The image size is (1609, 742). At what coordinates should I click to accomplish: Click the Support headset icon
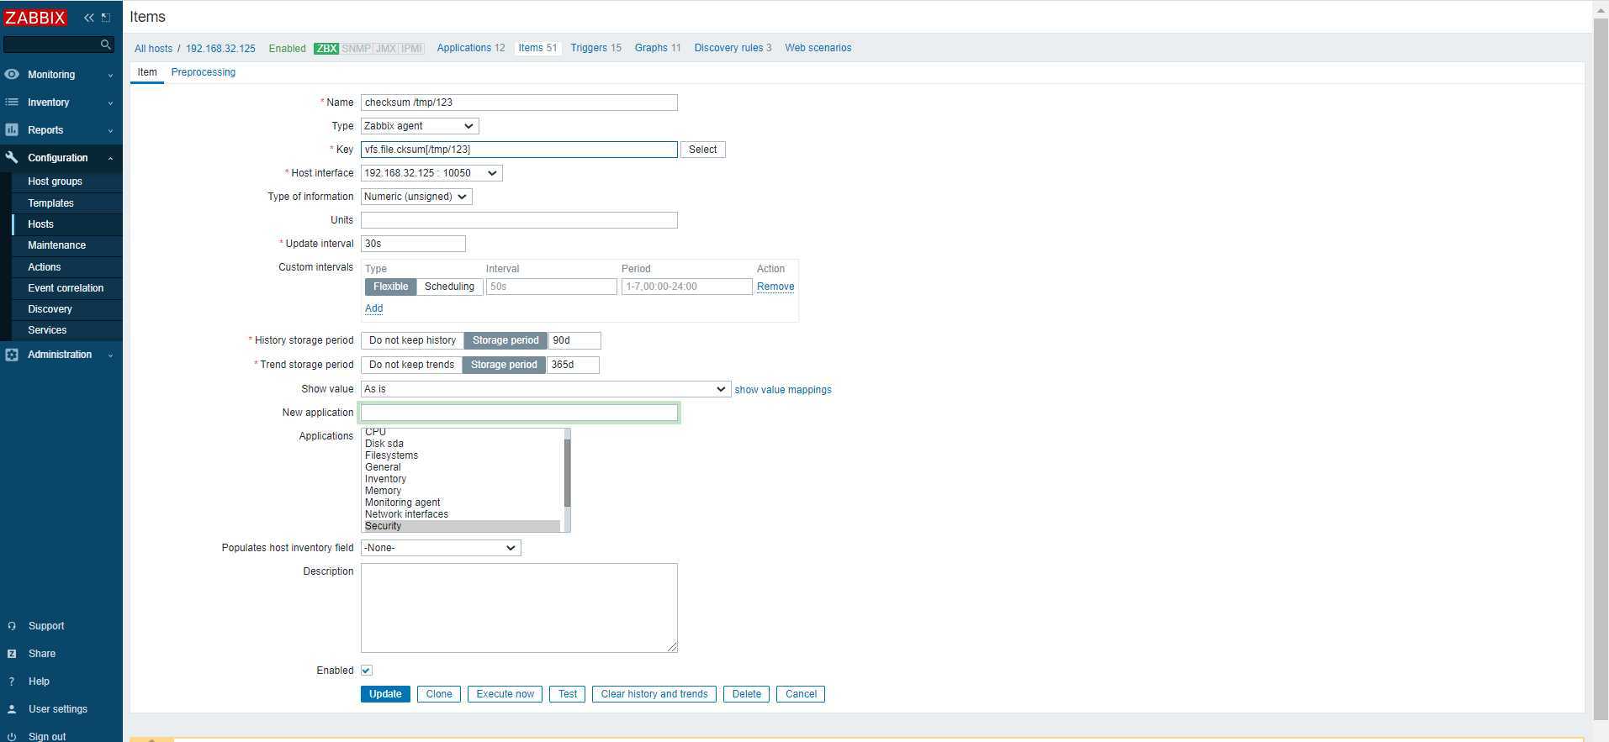pyautogui.click(x=12, y=626)
